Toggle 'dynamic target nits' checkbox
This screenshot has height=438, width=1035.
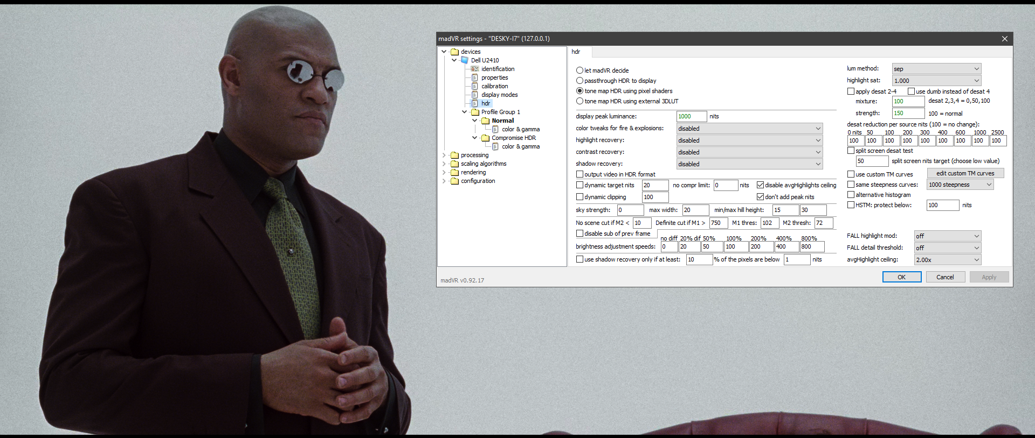pyautogui.click(x=580, y=185)
